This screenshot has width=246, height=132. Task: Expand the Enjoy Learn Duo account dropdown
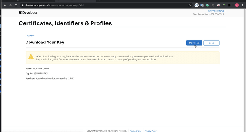[217, 11]
